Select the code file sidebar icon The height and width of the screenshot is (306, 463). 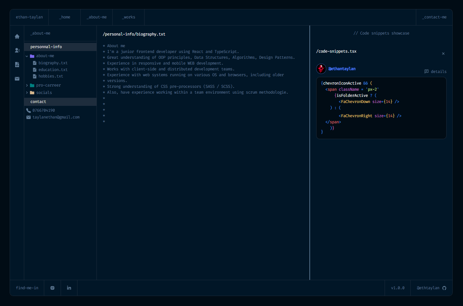[x=17, y=65]
